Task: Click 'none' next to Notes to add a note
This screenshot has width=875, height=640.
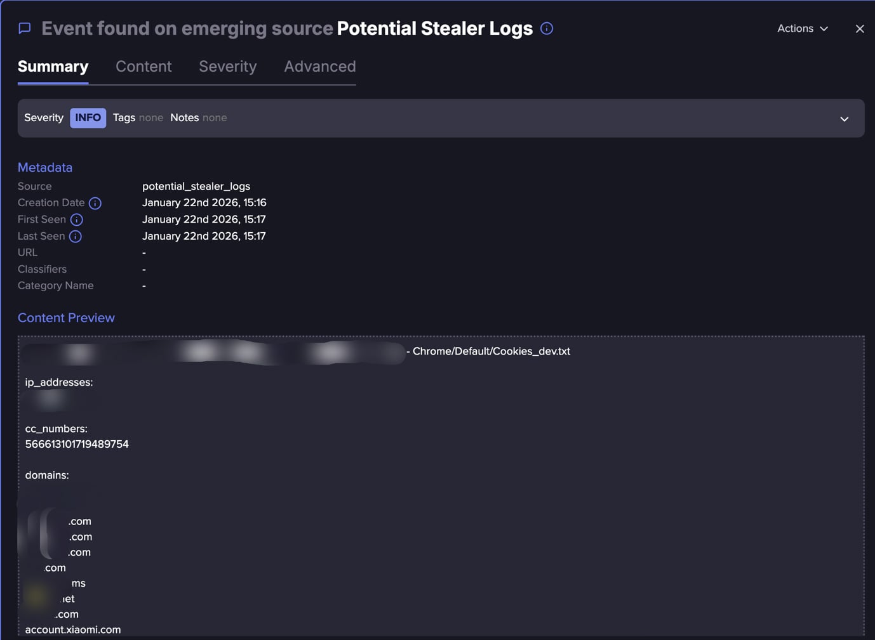Action: [215, 117]
